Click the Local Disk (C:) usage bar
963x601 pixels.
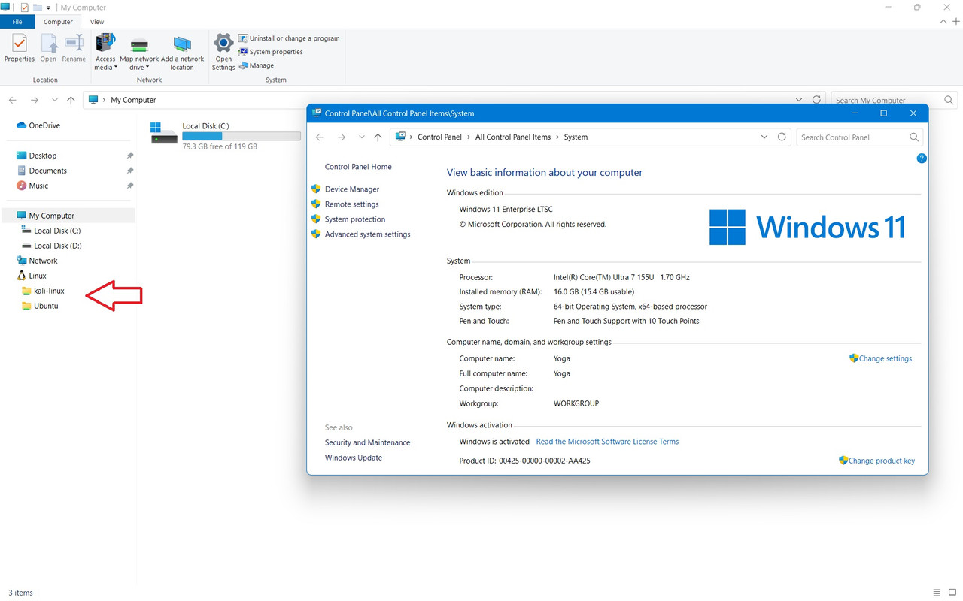pos(241,137)
